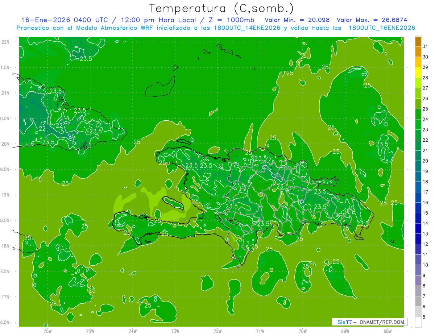
Task: Click the white legend band below 5
Action: pyautogui.click(x=418, y=322)
